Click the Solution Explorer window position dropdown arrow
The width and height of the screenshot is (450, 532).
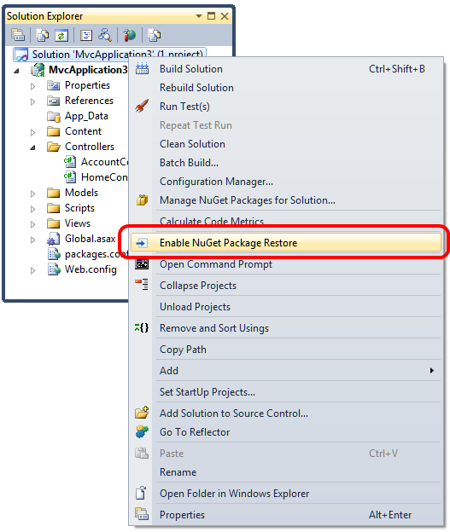[x=199, y=16]
